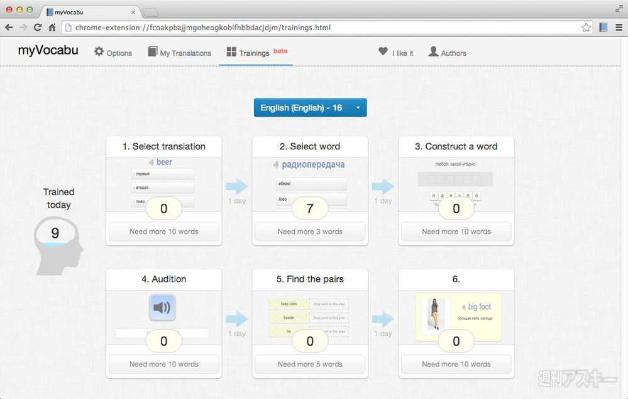Click Need more 10 words under Select translation
The height and width of the screenshot is (399, 628).
[164, 231]
